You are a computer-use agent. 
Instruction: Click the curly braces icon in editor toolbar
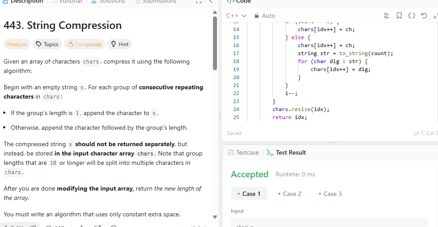coord(411,16)
